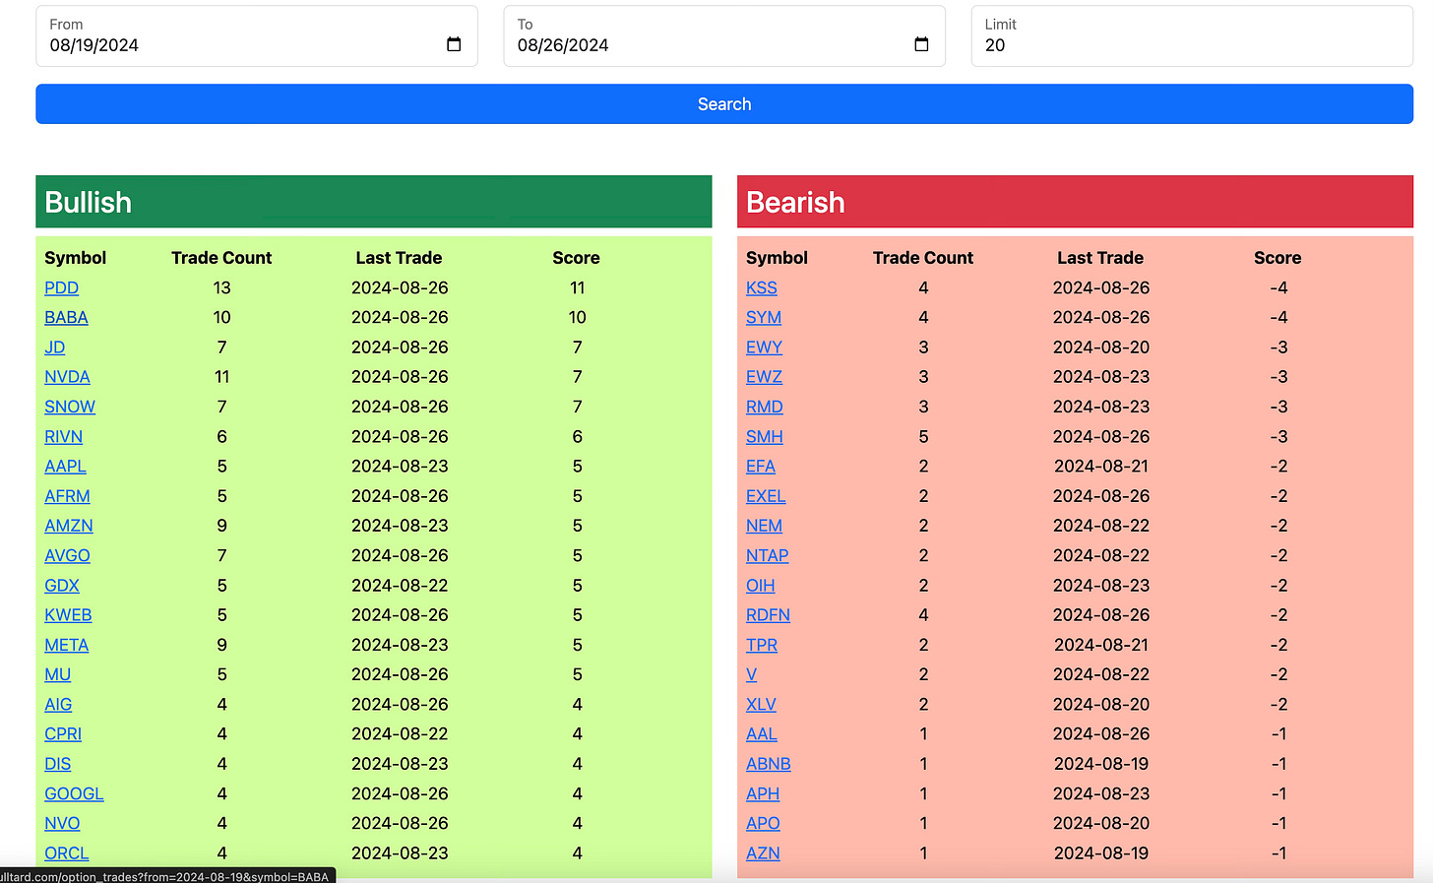The width and height of the screenshot is (1433, 883).
Task: Click SMH's trade count value 5
Action: [923, 436]
